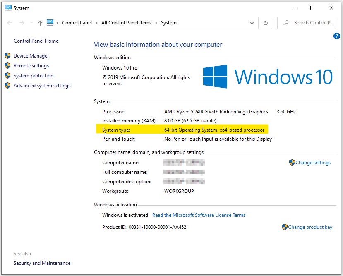Screen dimensions: 343x276
Task: Expand chevron after Control Panel breadcrumb
Action: pos(96,23)
